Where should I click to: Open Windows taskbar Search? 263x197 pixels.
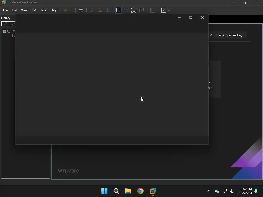116,191
